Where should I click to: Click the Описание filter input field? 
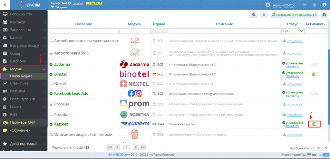pyautogui.click(x=224, y=31)
